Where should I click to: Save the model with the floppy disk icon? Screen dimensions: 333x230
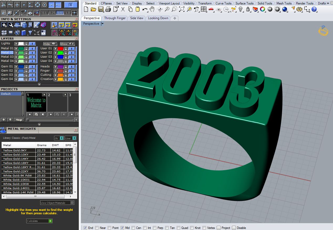(101, 9)
